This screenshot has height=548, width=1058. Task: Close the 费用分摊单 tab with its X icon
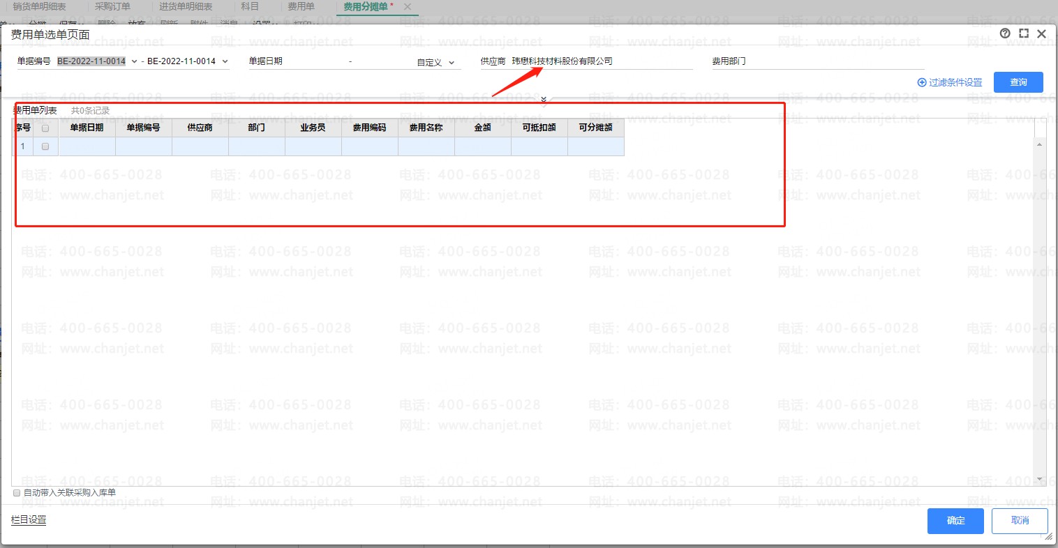pyautogui.click(x=408, y=6)
